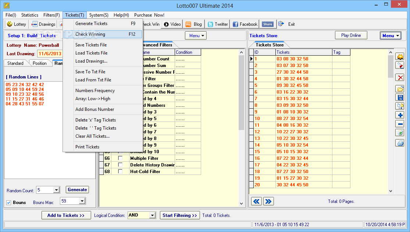410x232 pixels.
Task: Select Numbers Frequency menu entry
Action: (x=103, y=91)
